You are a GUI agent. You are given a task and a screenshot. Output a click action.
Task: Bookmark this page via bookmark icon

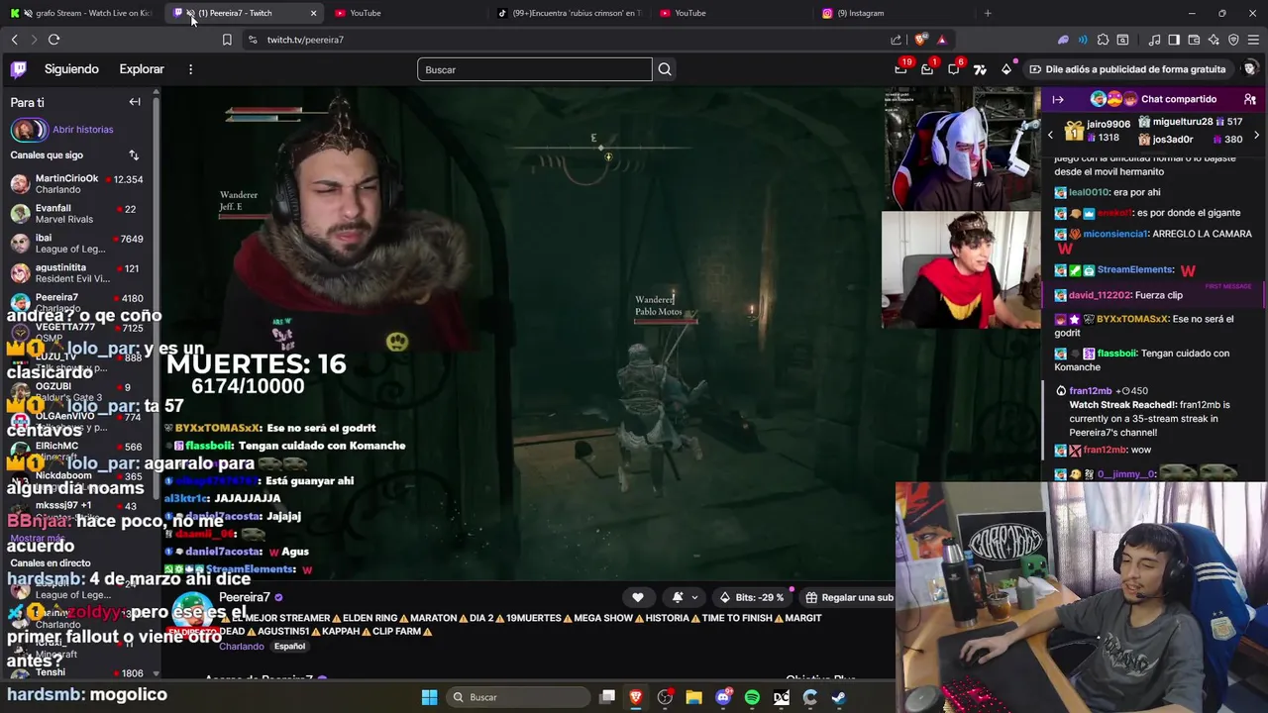tap(227, 40)
